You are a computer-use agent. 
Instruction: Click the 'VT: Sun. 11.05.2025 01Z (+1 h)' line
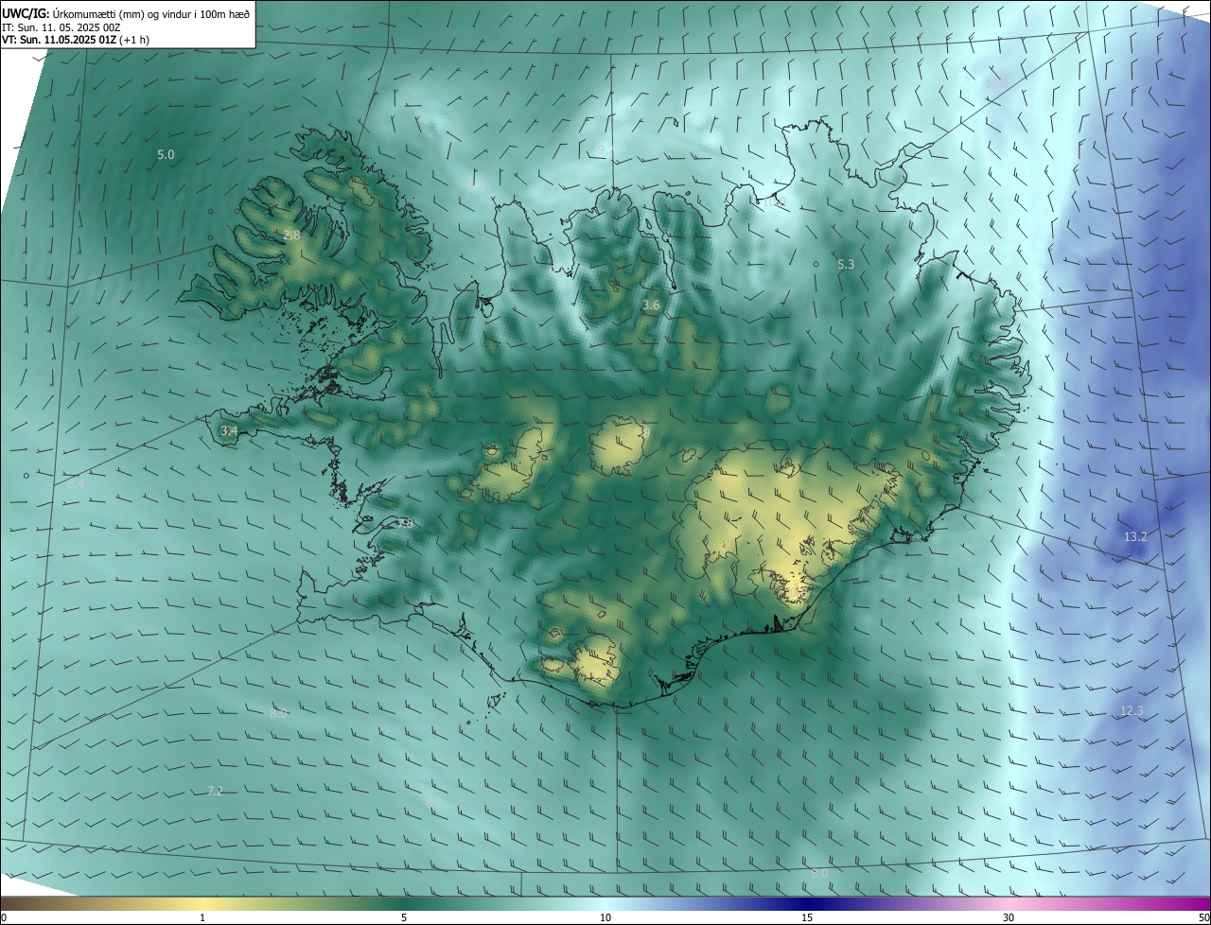(76, 40)
